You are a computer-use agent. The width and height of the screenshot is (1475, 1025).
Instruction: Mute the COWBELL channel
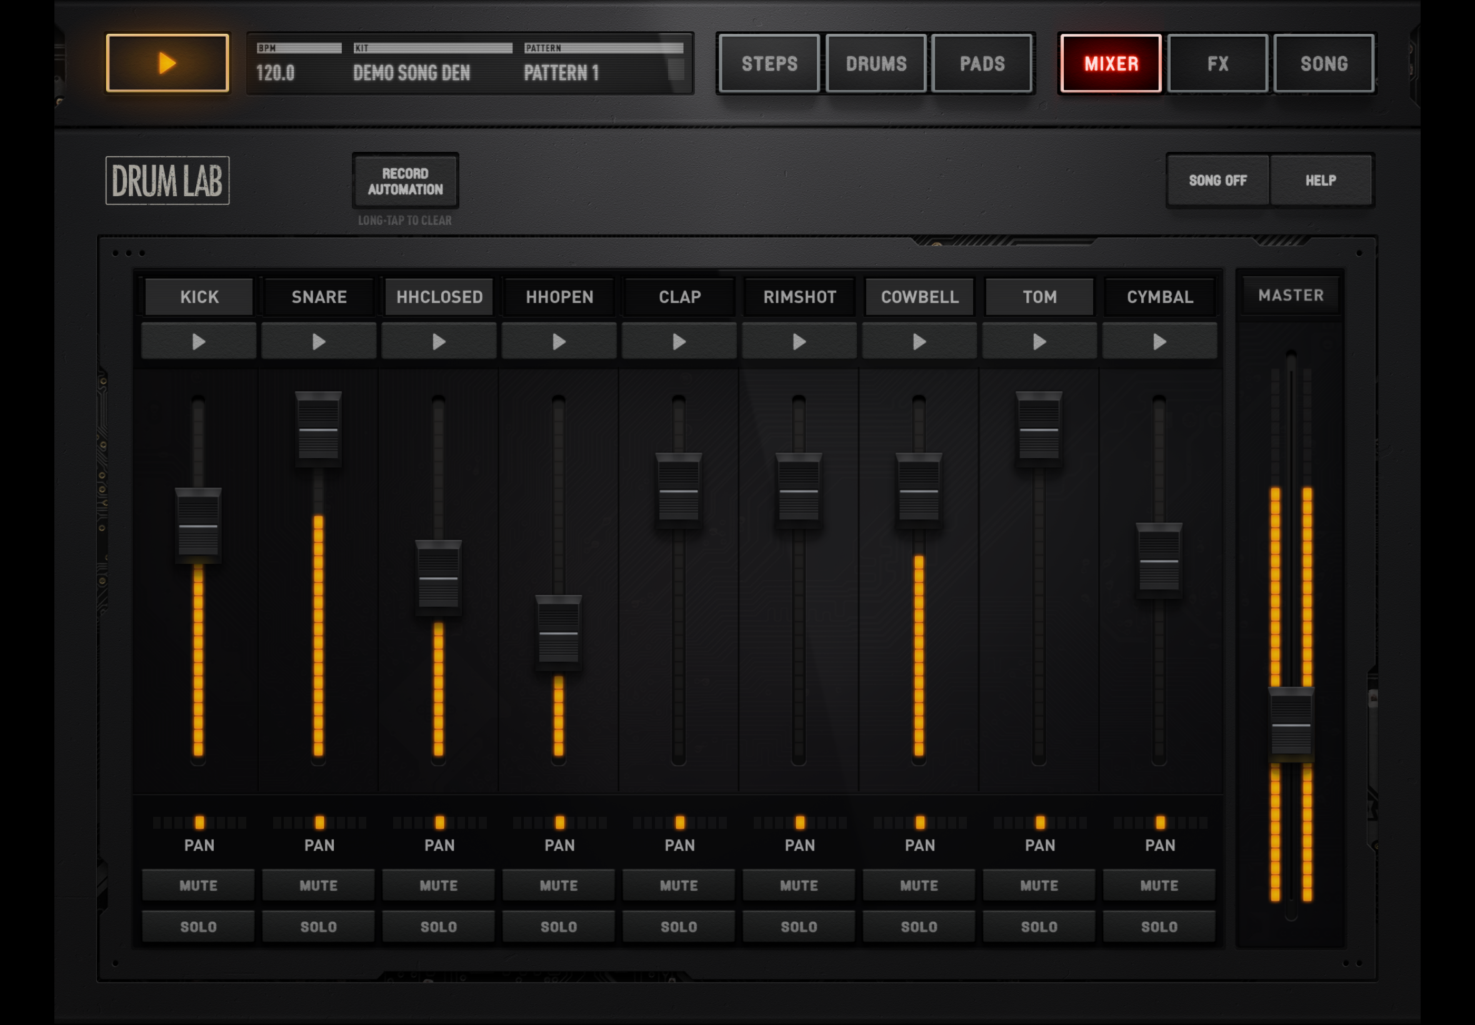(x=919, y=885)
